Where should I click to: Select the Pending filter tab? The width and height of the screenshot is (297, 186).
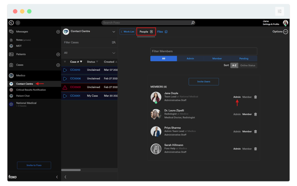244,59
